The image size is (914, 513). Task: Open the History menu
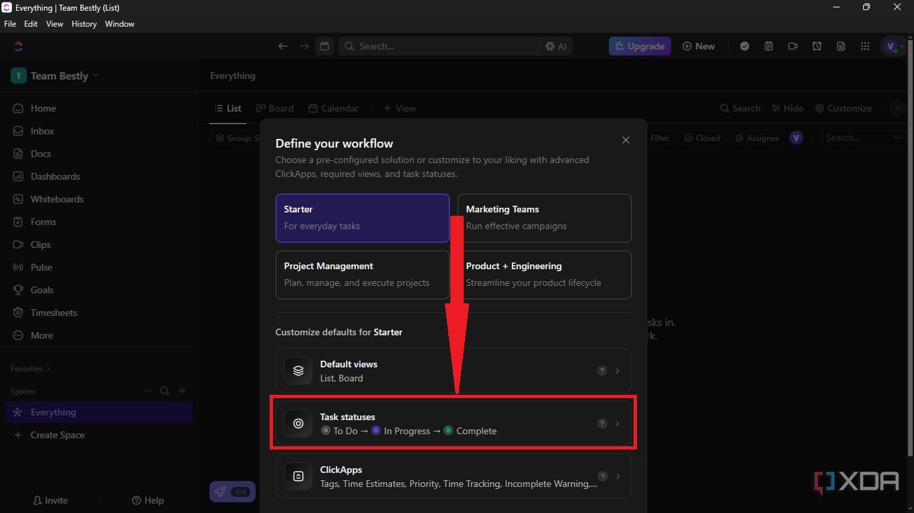pos(84,23)
